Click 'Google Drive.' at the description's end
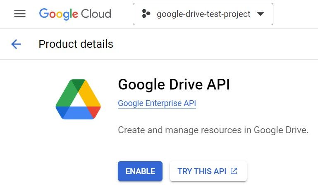Screen dimensions: 318x186 click(x=281, y=130)
